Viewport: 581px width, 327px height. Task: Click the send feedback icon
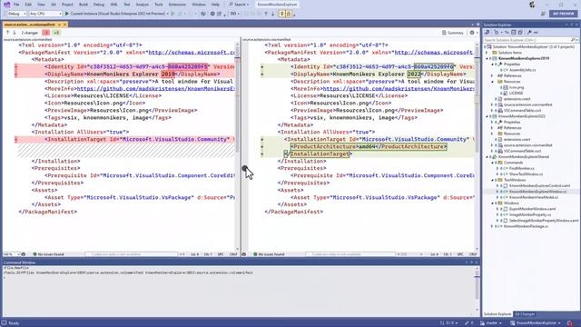(x=543, y=14)
